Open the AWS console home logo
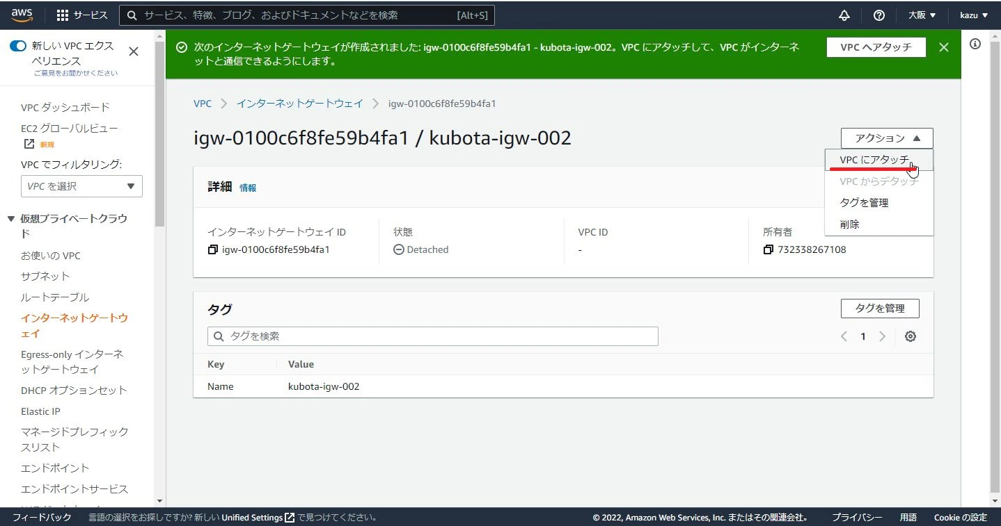Viewport: 1001px width, 526px height. (x=22, y=15)
